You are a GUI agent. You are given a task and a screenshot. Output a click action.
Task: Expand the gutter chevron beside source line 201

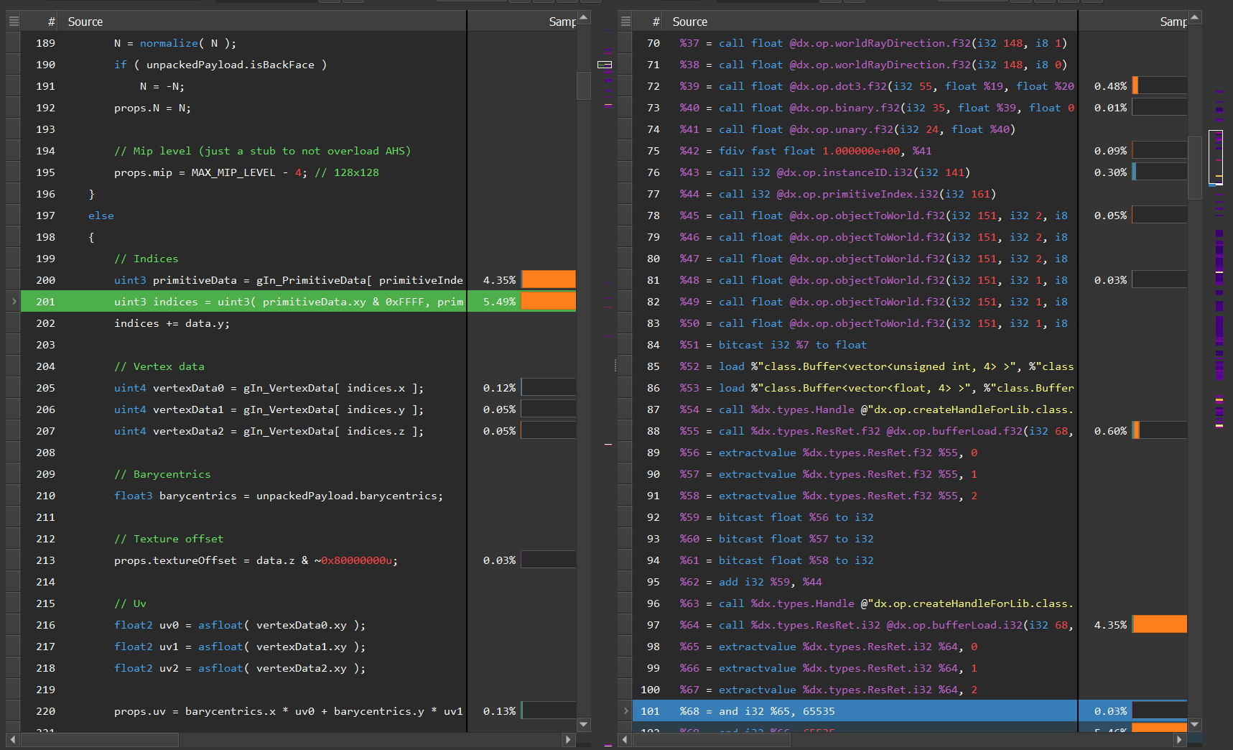13,302
